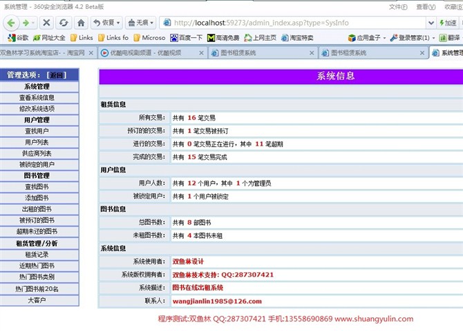Open the 文件(F) menu
This screenshot has height=331, width=463.
click(398, 7)
